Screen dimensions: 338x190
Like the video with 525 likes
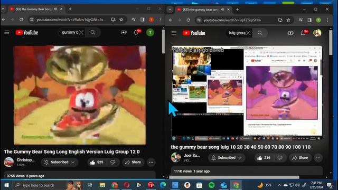pos(97,162)
